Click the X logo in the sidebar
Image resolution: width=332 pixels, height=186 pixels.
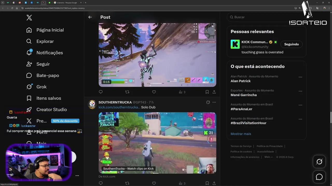[x=29, y=18]
